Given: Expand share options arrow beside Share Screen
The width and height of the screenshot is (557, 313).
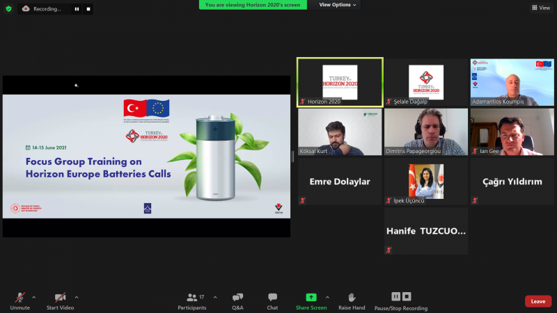Looking at the screenshot, I should point(327,298).
